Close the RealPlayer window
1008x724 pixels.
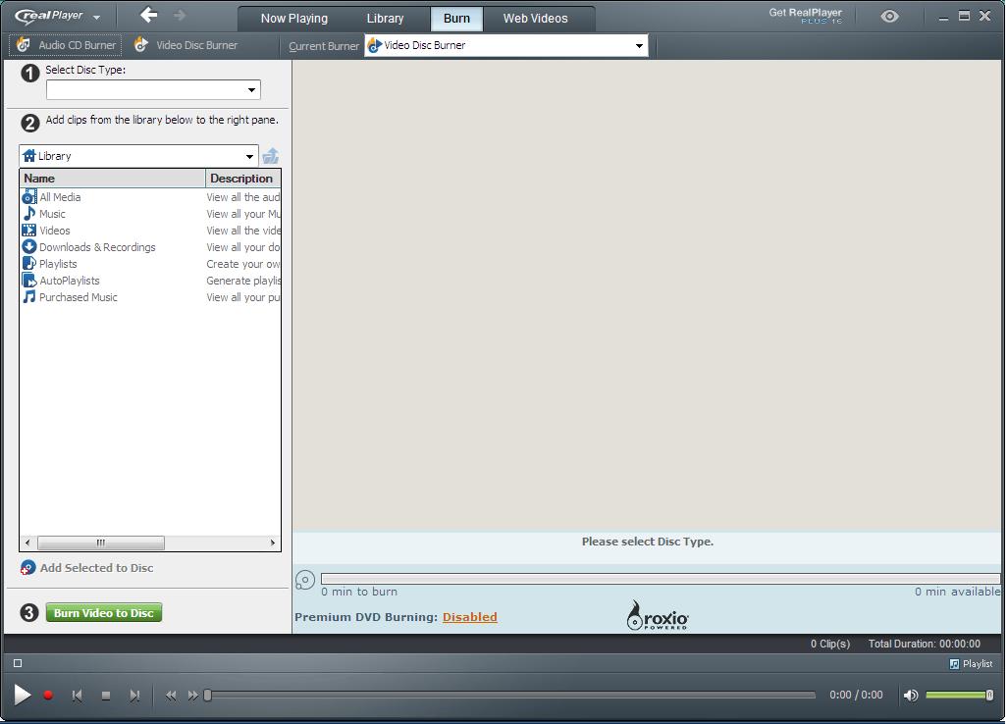984,16
